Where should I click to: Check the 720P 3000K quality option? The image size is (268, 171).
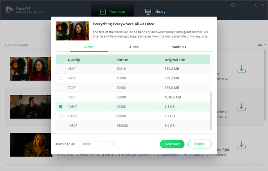click(61, 97)
